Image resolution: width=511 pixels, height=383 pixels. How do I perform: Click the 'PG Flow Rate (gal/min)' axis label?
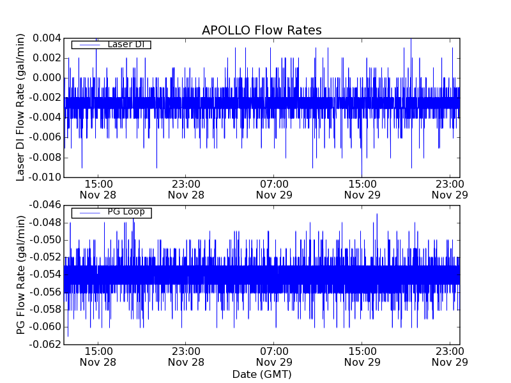(x=21, y=274)
